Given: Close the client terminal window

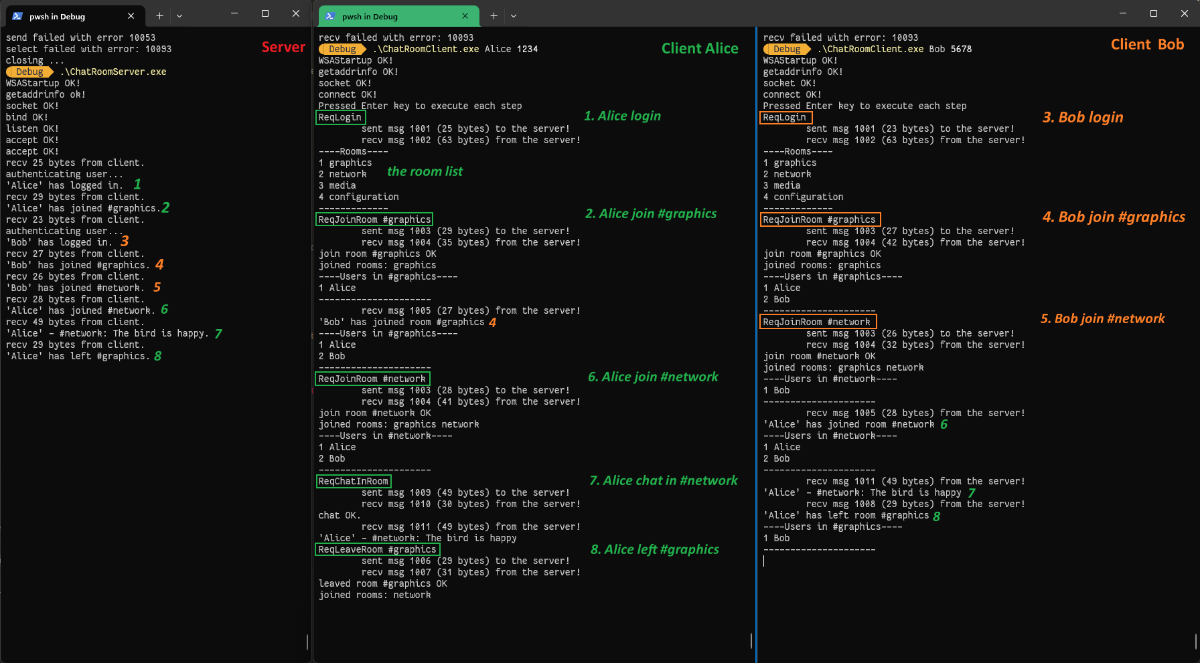Looking at the screenshot, I should [1185, 13].
